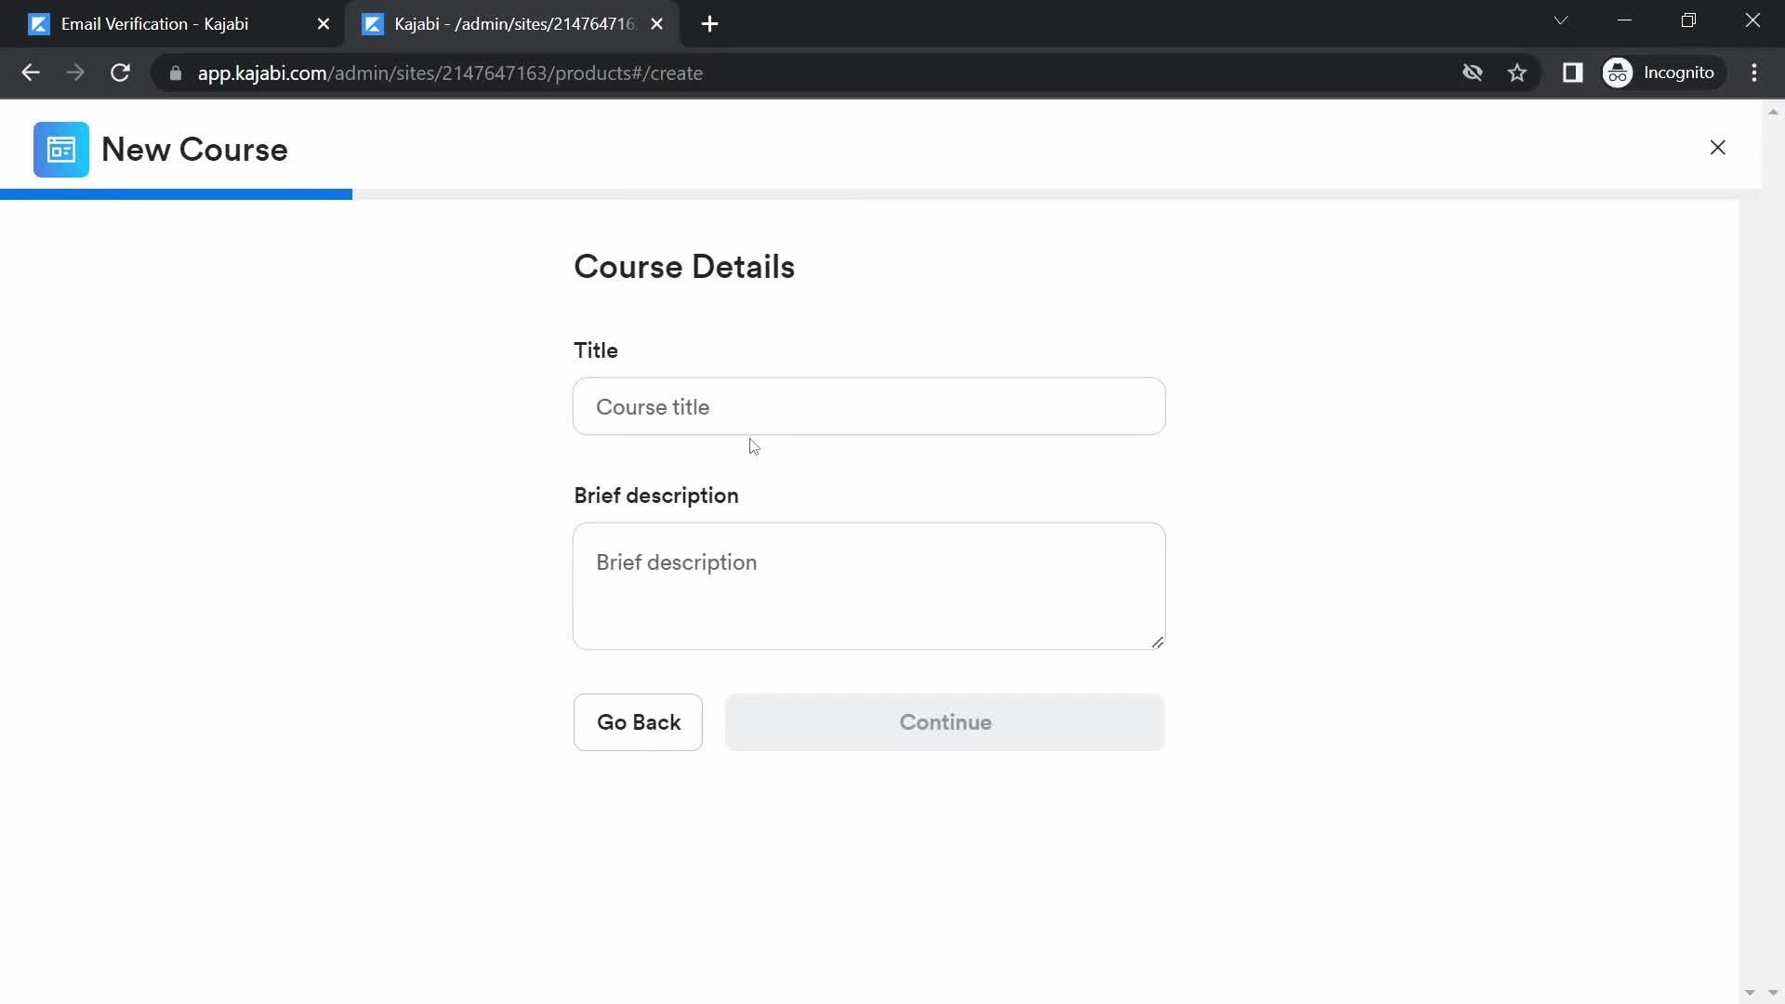Click the site lock security icon
This screenshot has width=1785, height=1004.
tap(175, 73)
